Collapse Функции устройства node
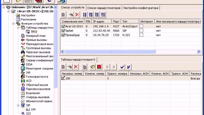204x115 pixels. (x=13, y=24)
